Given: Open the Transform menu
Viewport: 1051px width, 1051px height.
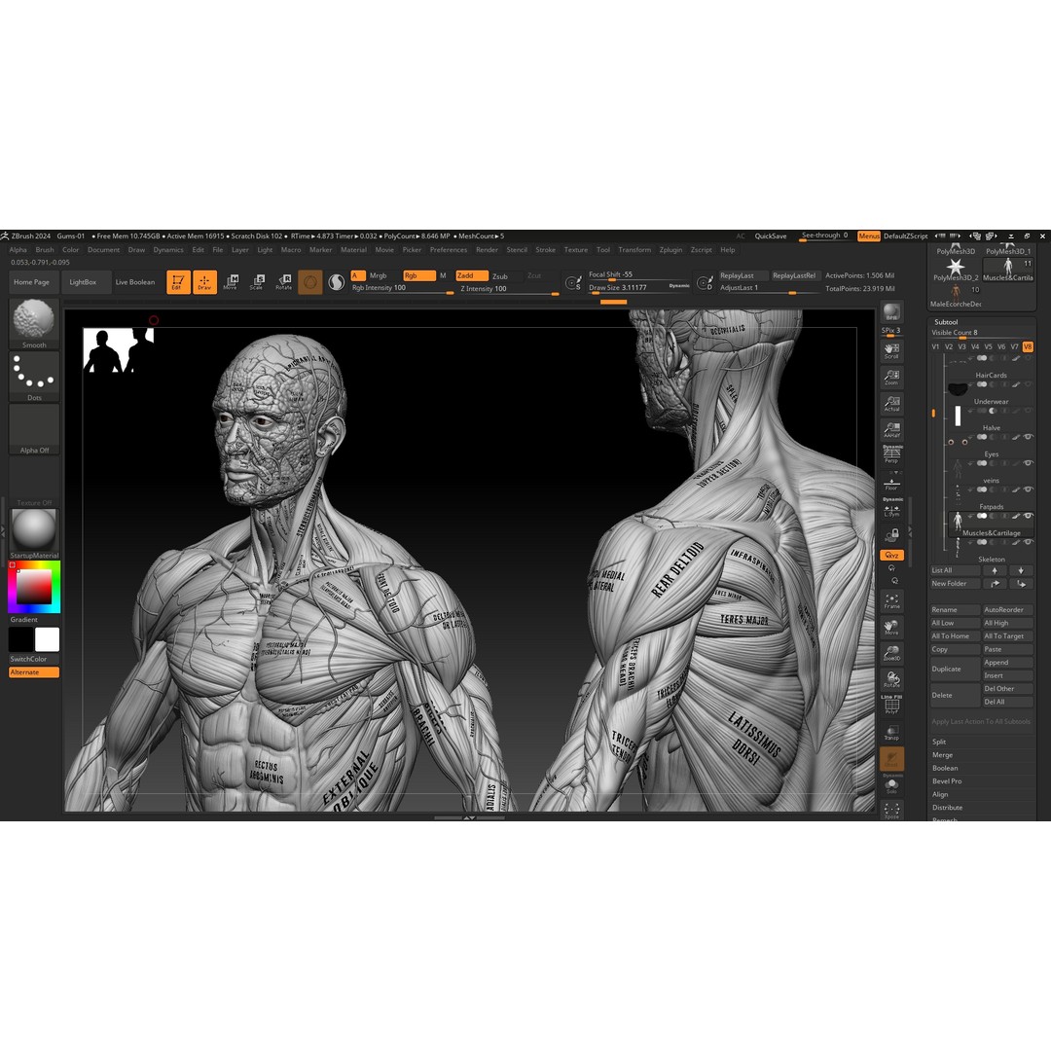Looking at the screenshot, I should click(x=634, y=249).
